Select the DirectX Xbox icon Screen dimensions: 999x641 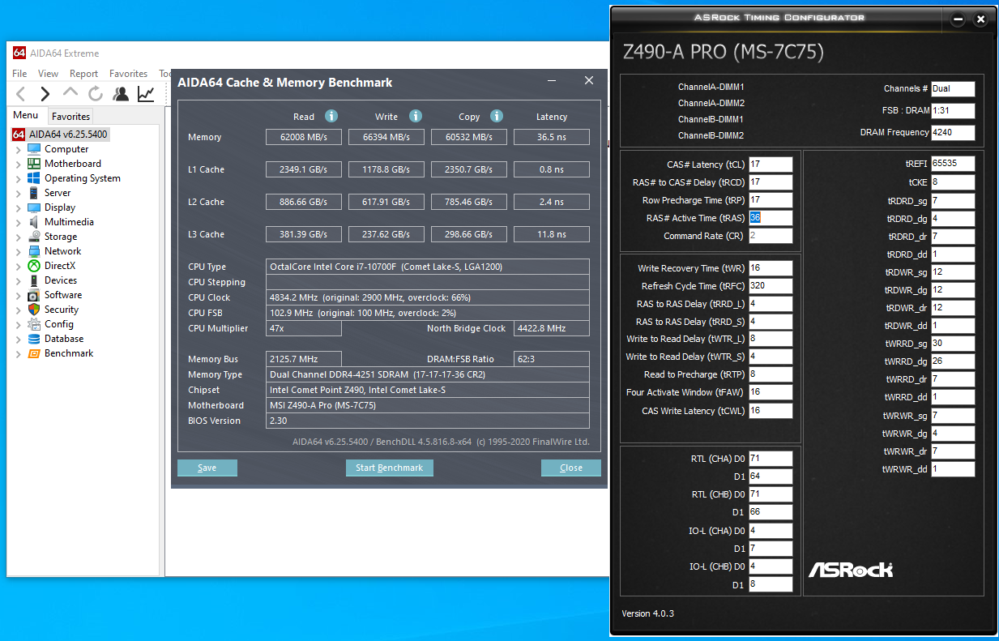tap(34, 266)
